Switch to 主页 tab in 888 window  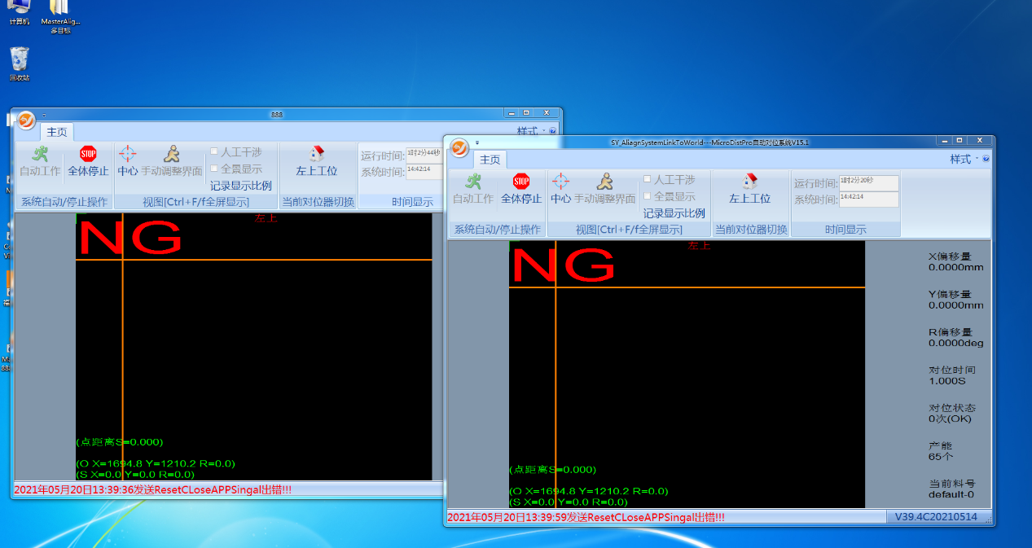(x=56, y=132)
